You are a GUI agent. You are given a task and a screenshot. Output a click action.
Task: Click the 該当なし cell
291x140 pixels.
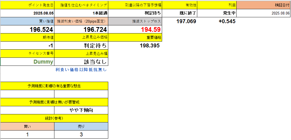click(x=81, y=62)
